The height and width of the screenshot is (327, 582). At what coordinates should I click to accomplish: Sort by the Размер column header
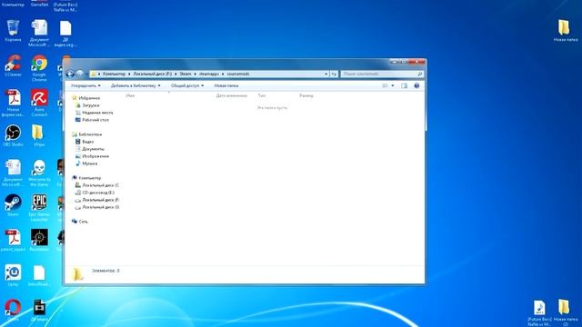tap(306, 95)
